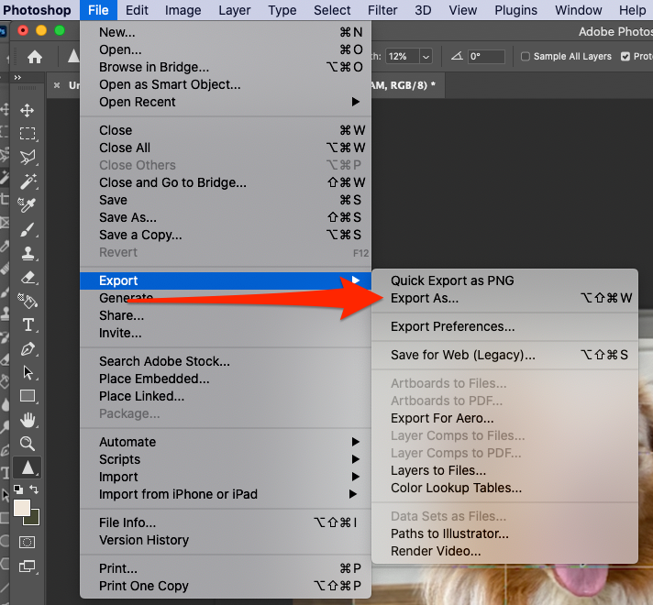The image size is (653, 605).
Task: Click the angle icon beside 0° field
Action: 457,56
